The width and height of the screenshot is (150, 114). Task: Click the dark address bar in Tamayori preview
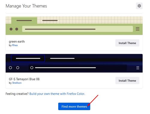coord(78,68)
